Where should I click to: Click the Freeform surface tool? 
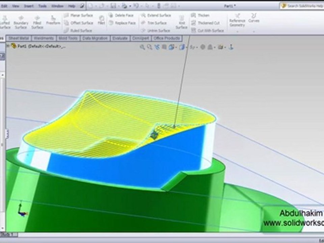coord(53,20)
